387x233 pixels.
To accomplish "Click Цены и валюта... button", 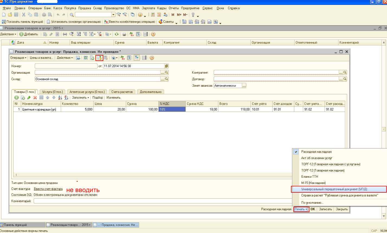I will tap(41, 58).
